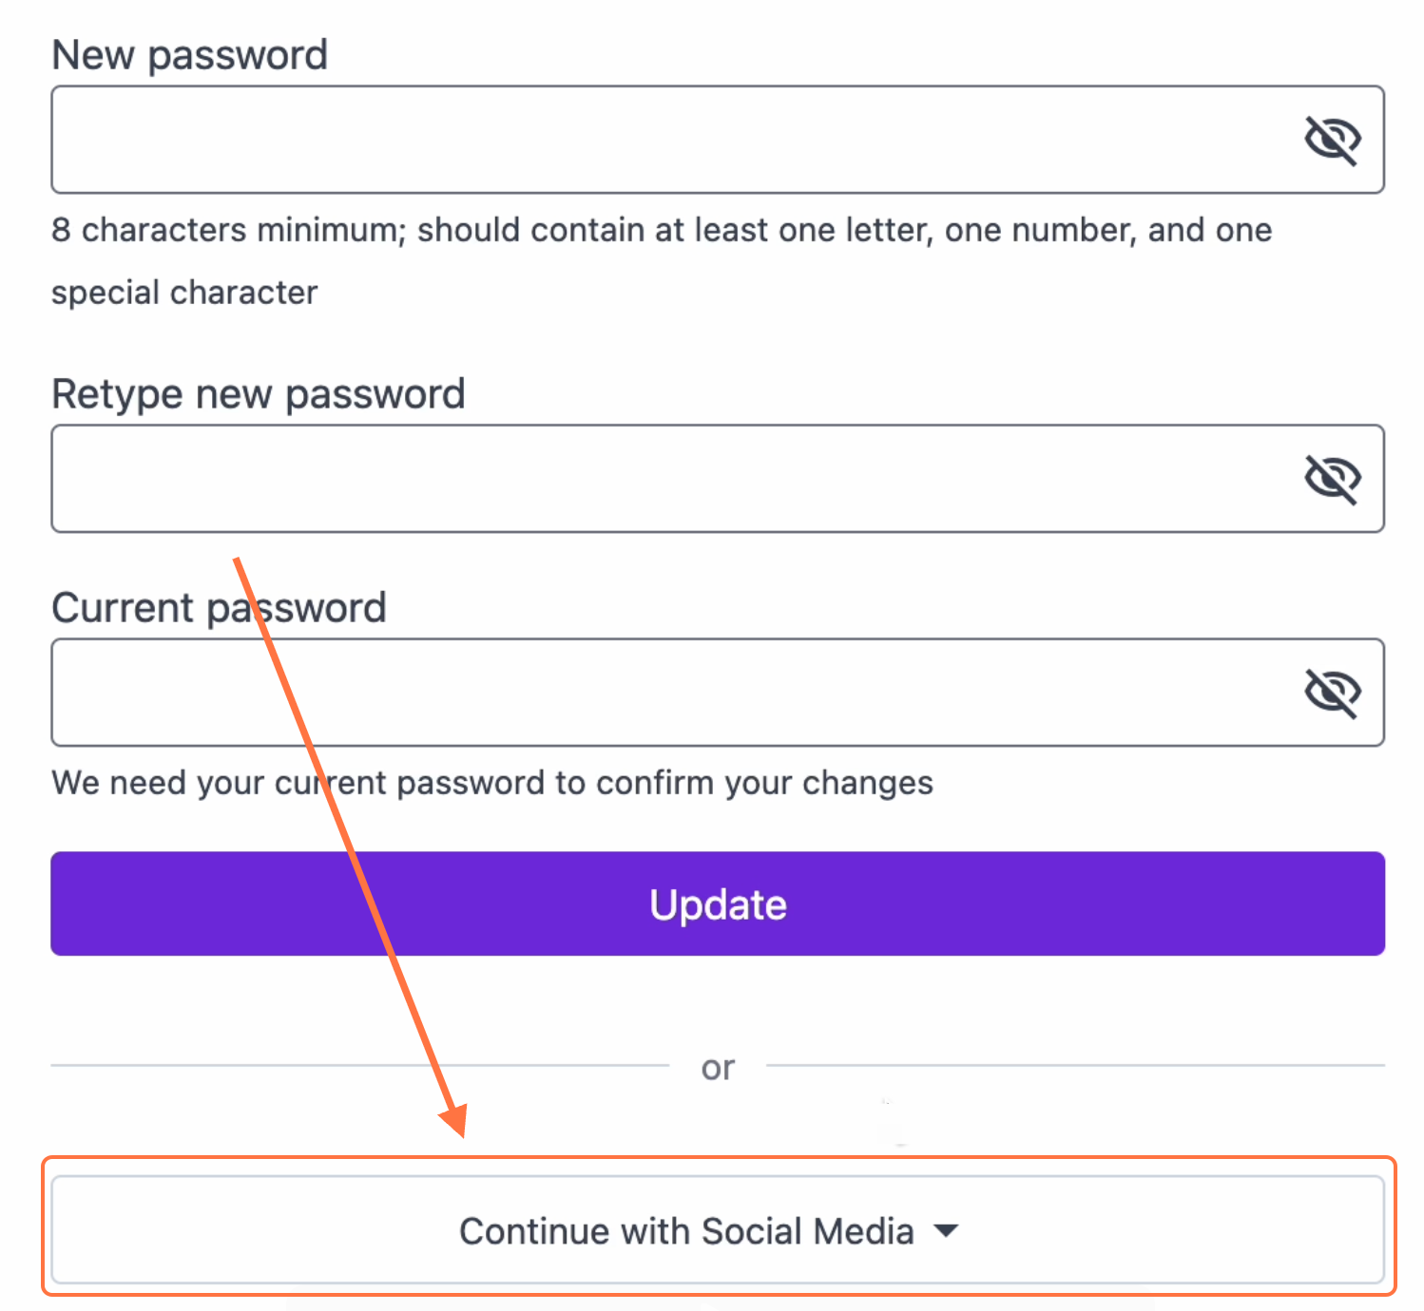Click the divider line right of "or"
Image resolution: width=1424 pixels, height=1311 pixels.
(1074, 1066)
